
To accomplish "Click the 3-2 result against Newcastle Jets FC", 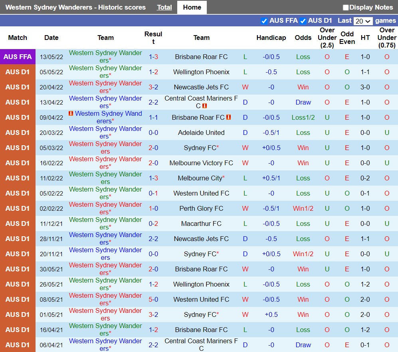I will pyautogui.click(x=153, y=87).
